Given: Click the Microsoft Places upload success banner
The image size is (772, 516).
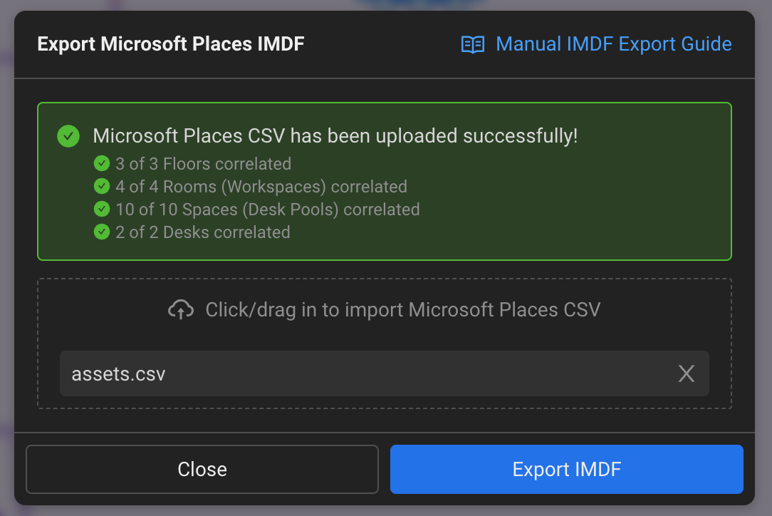Looking at the screenshot, I should tap(385, 181).
